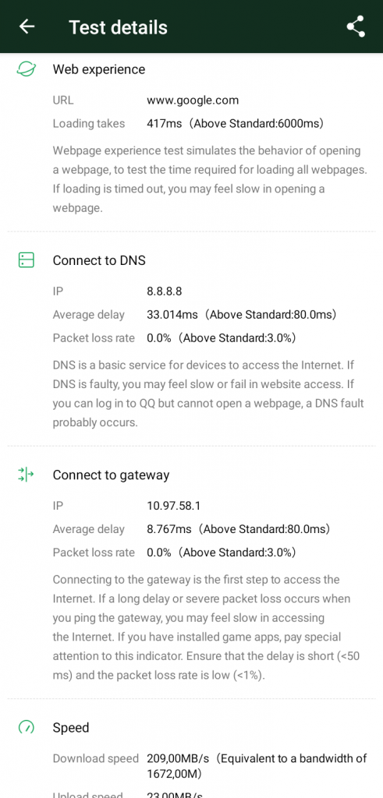383x798 pixels.
Task: Tap the Webpage experience test description text
Action: [x=209, y=179]
